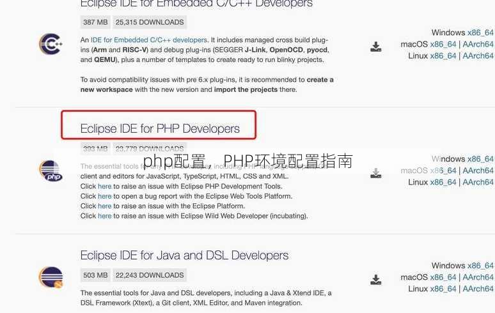Click 'here' to open Web Tools Platform bug report
Viewport: 495px width, 313px height.
point(105,196)
